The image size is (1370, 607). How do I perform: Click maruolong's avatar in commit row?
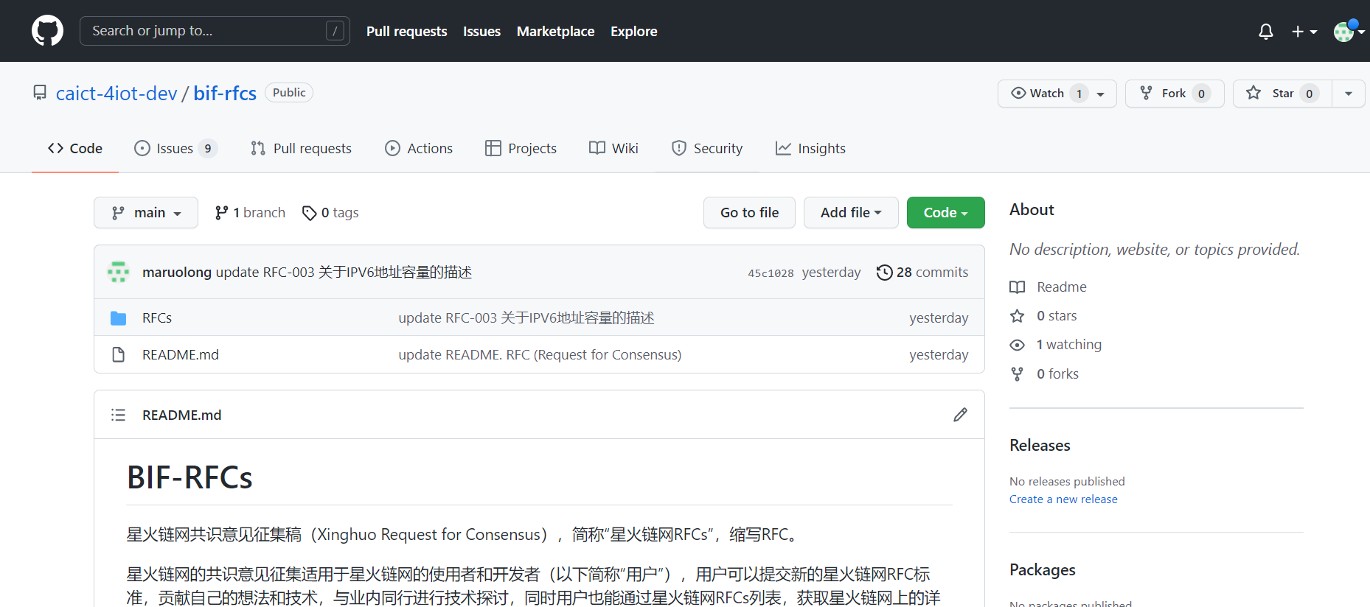(118, 272)
